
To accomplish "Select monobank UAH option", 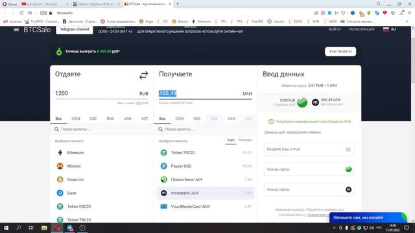I will point(206,193).
